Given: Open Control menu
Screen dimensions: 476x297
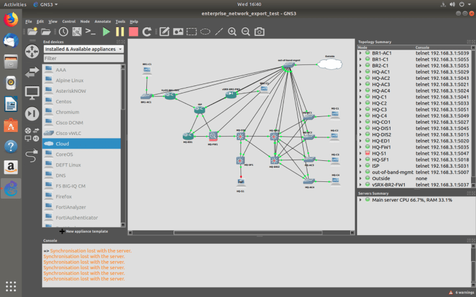Looking at the screenshot, I should click(69, 22).
